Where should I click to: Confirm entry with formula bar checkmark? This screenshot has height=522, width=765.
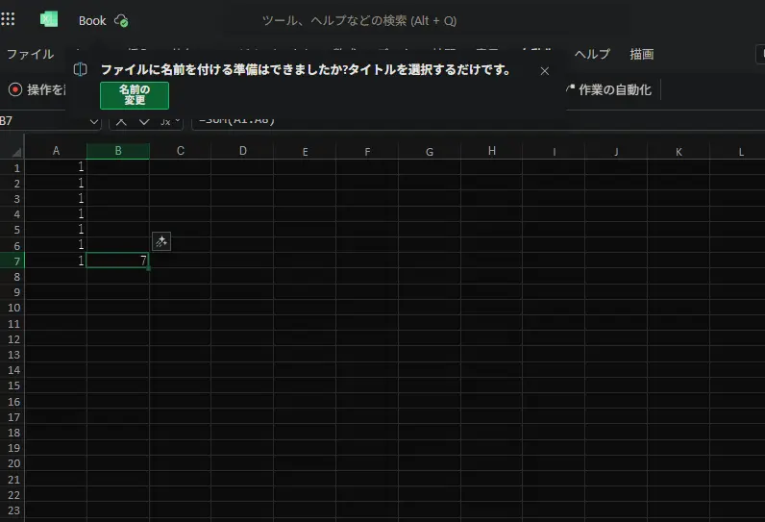(144, 121)
